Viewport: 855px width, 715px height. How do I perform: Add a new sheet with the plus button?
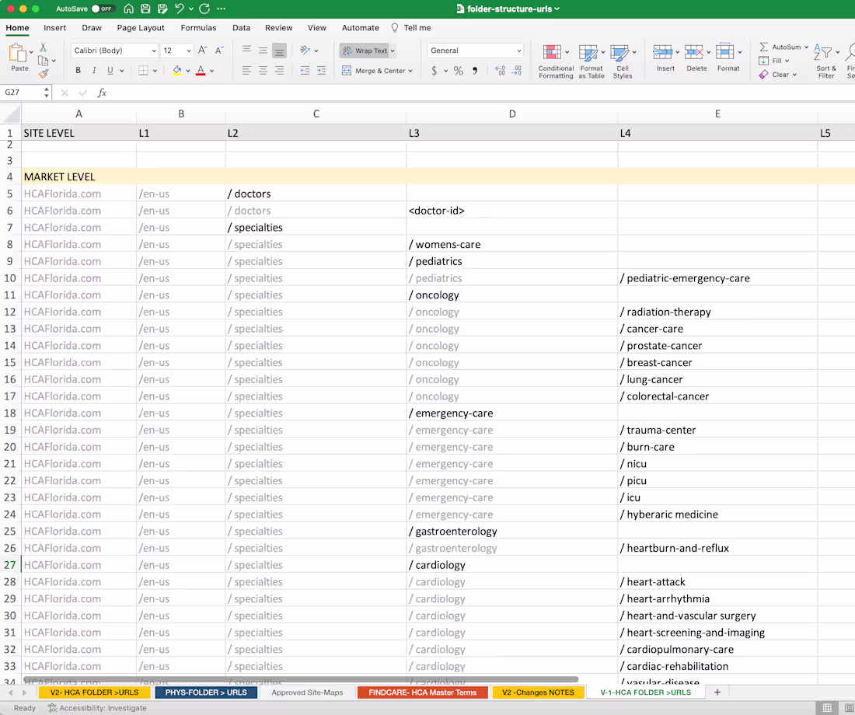(717, 692)
